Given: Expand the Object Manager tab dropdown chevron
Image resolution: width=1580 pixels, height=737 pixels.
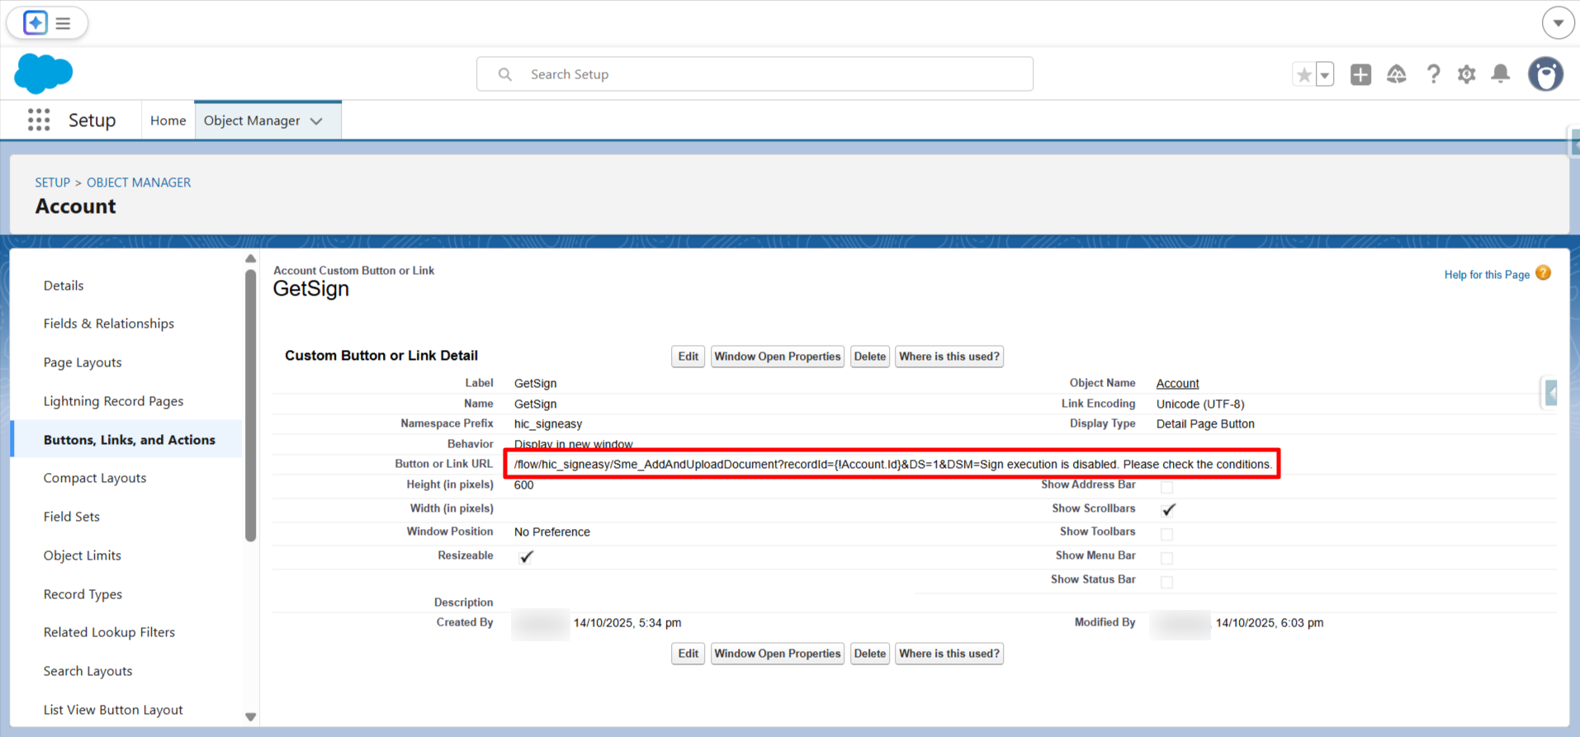Looking at the screenshot, I should click(317, 121).
